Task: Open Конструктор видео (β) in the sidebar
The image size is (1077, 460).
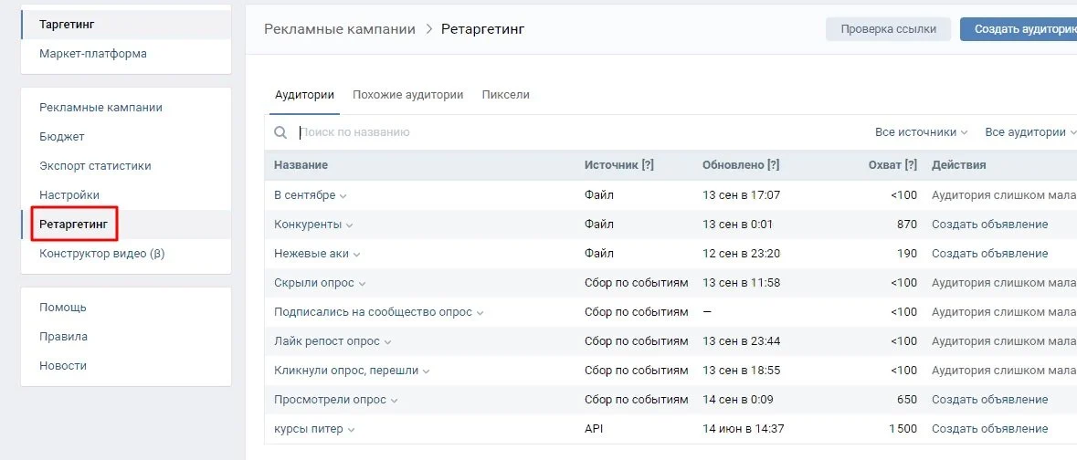Action: coord(102,254)
